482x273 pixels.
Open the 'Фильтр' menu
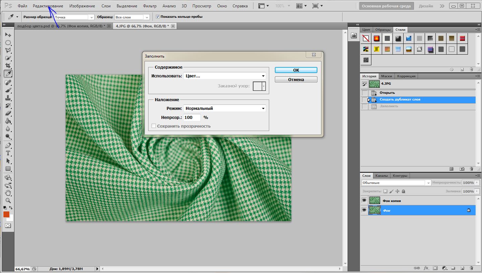(149, 6)
